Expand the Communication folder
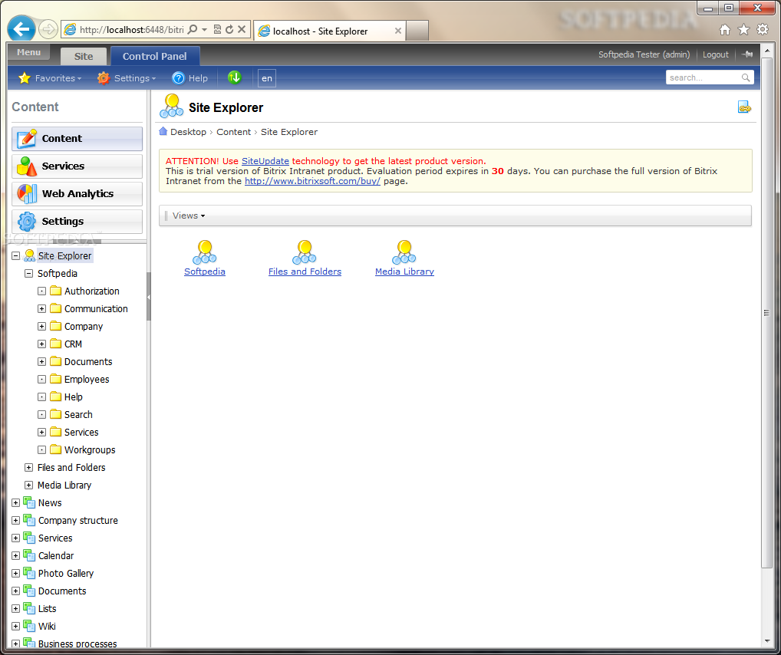The height and width of the screenshot is (655, 781). [x=42, y=308]
